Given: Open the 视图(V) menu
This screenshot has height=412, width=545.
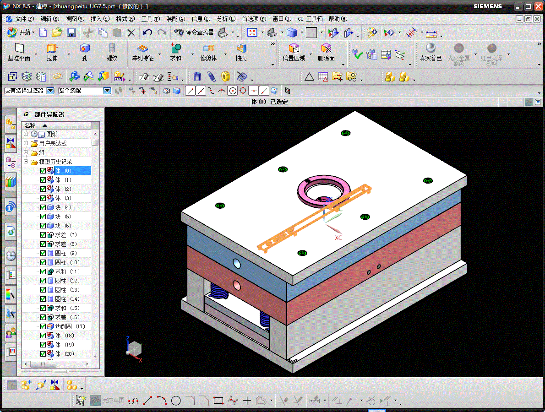Looking at the screenshot, I should point(75,19).
